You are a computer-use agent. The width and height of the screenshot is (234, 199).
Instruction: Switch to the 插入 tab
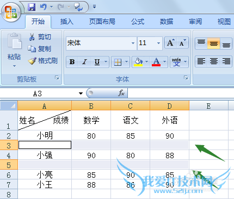67,22
